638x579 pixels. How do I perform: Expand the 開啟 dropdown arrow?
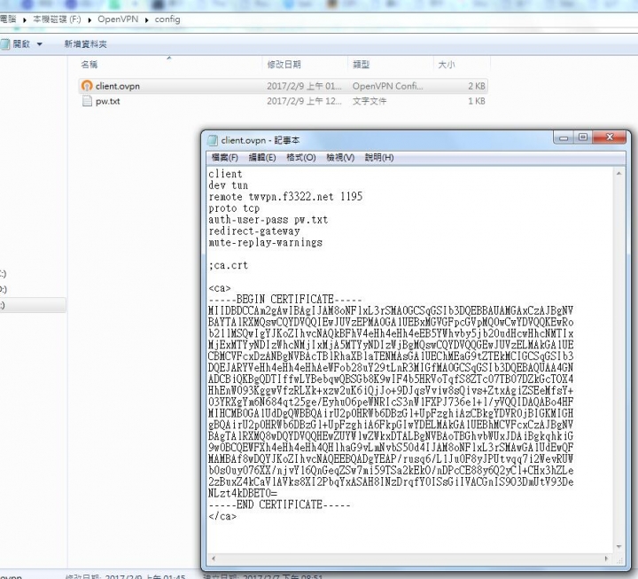(x=40, y=44)
